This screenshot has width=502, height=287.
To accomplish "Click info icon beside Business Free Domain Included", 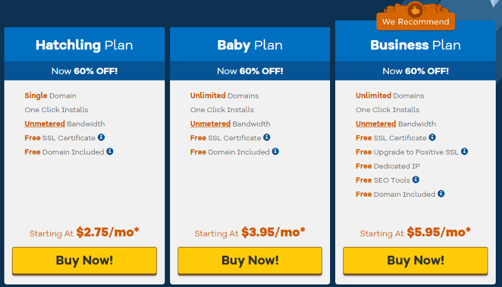I will [x=441, y=194].
